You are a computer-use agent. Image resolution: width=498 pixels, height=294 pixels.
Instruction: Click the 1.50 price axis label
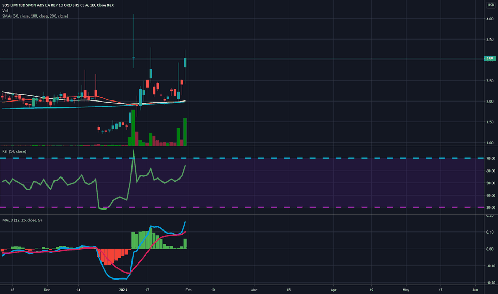490,122
